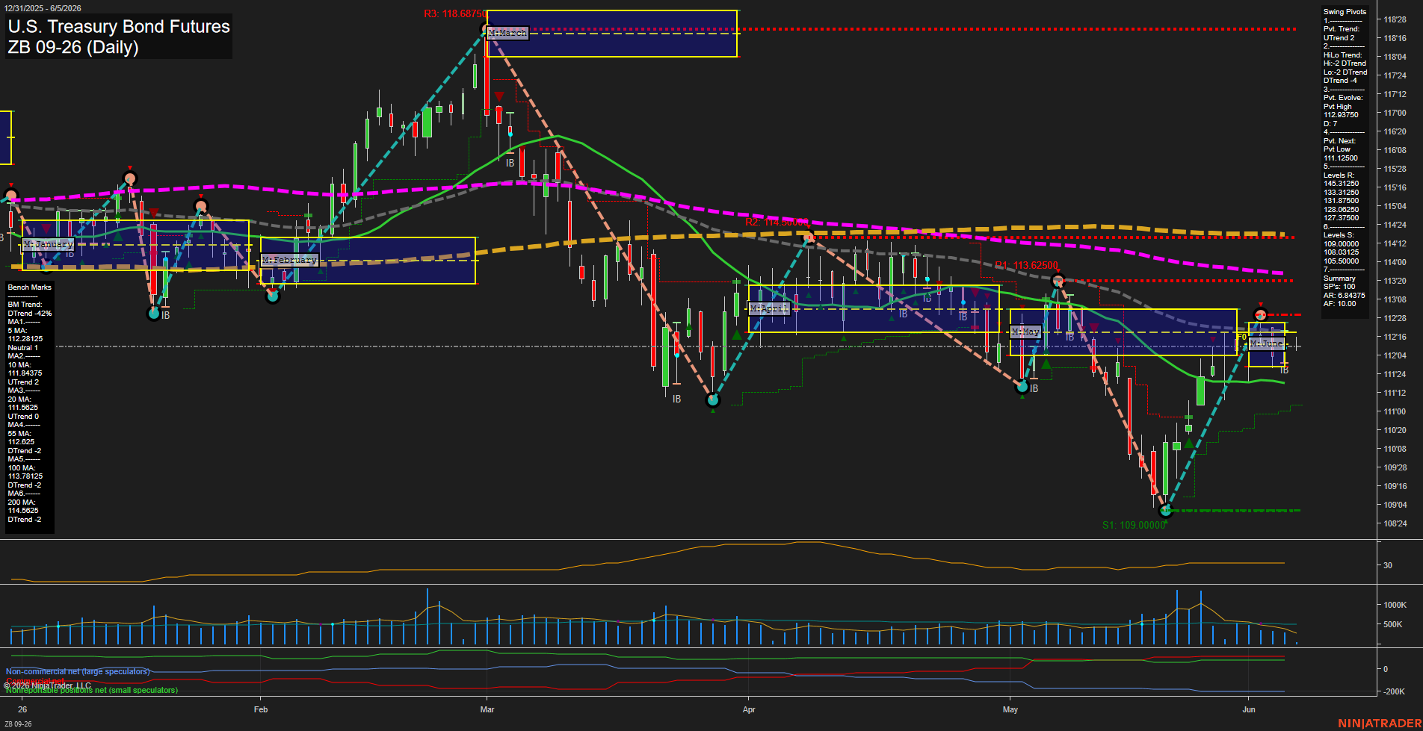Click the Pvt Low 111.12500 entry
The image size is (1423, 731).
coord(1341,154)
